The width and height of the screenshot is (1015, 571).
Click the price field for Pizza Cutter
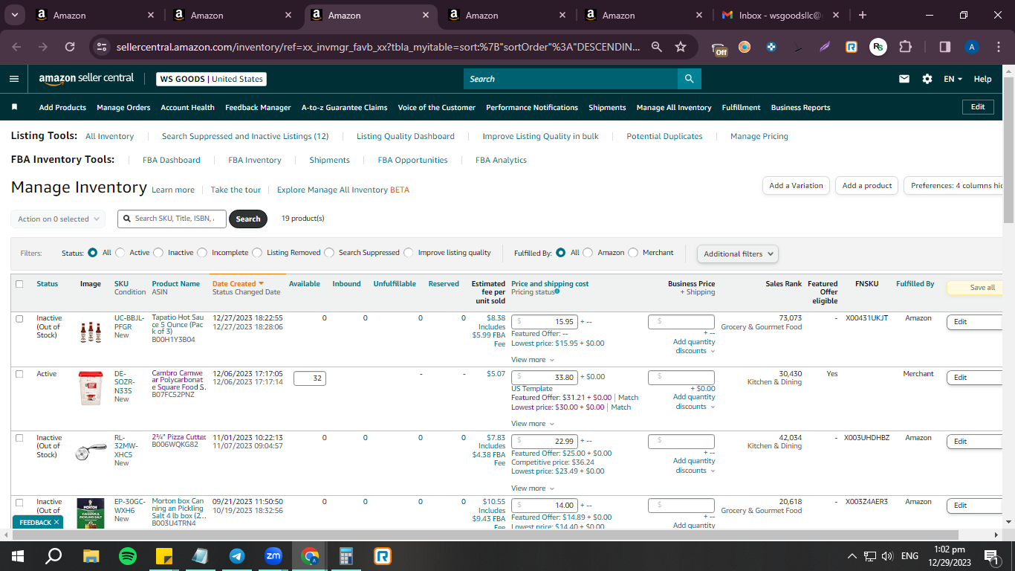[x=545, y=442]
